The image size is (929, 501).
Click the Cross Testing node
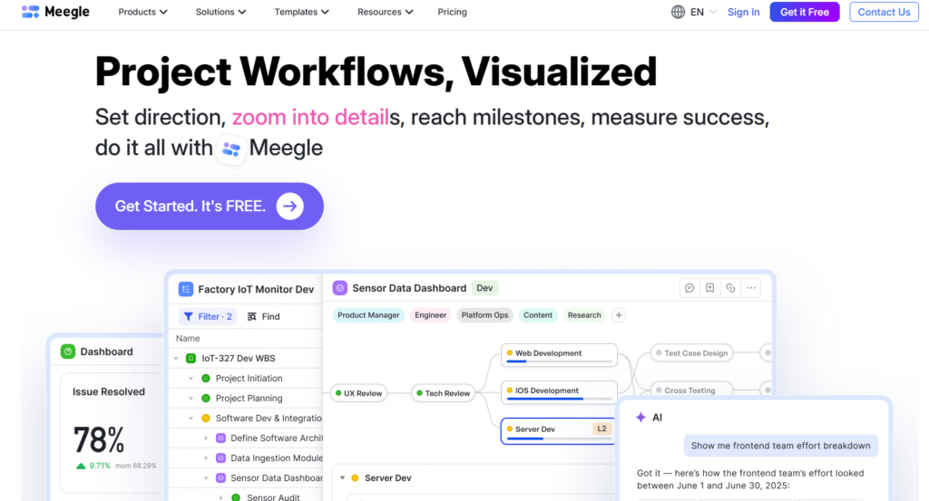coord(691,390)
